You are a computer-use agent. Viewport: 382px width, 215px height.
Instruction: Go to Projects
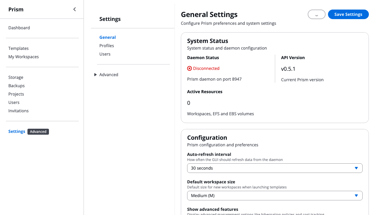click(x=16, y=94)
